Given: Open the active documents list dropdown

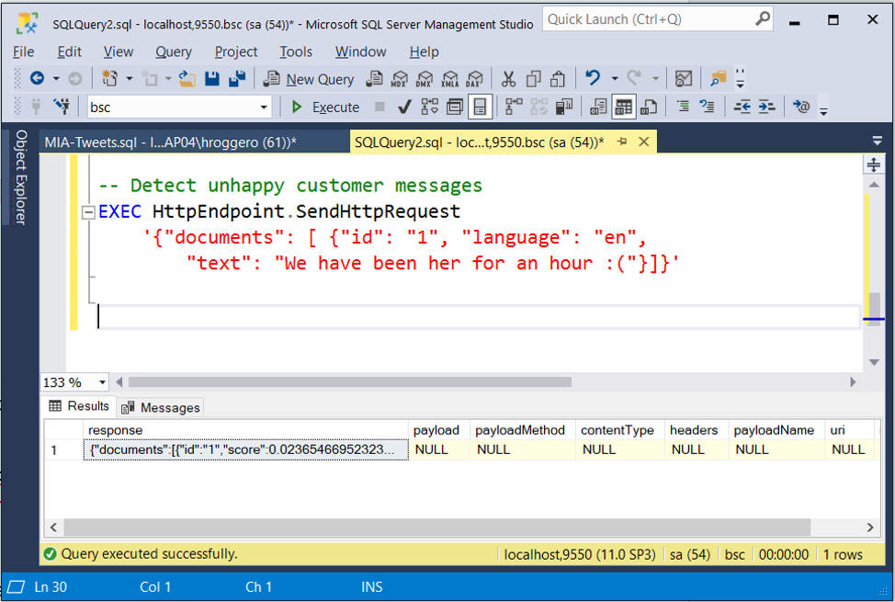Looking at the screenshot, I should [878, 141].
